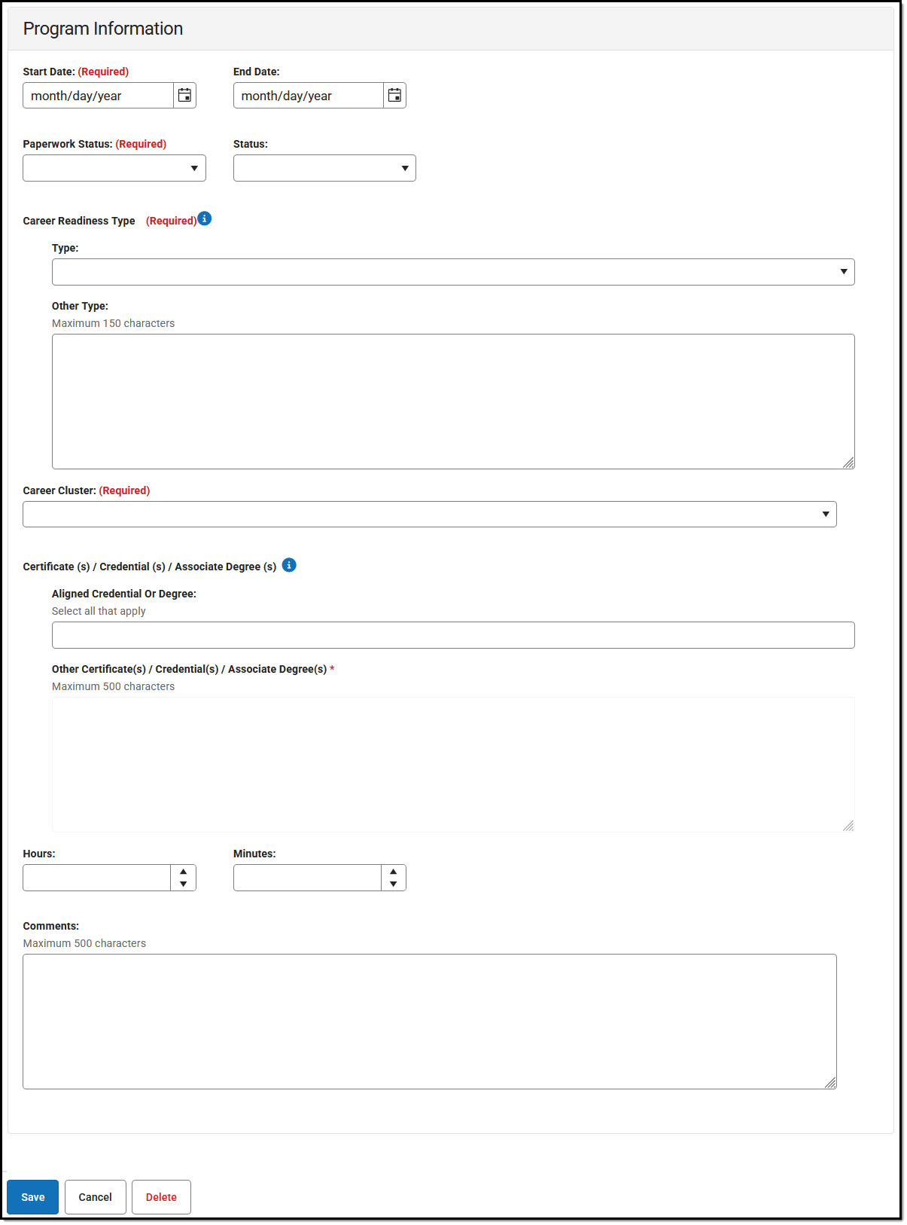Increase Hours with the up arrow

coord(183,872)
